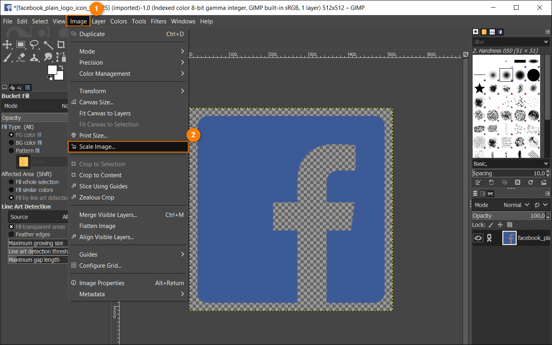The height and width of the screenshot is (345, 552).
Task: Open the Channels tab icon
Action: (x=483, y=194)
